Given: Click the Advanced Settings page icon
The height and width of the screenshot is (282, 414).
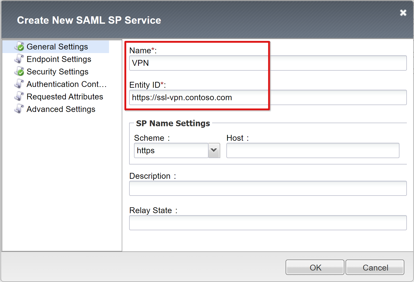Looking at the screenshot, I should click(19, 109).
